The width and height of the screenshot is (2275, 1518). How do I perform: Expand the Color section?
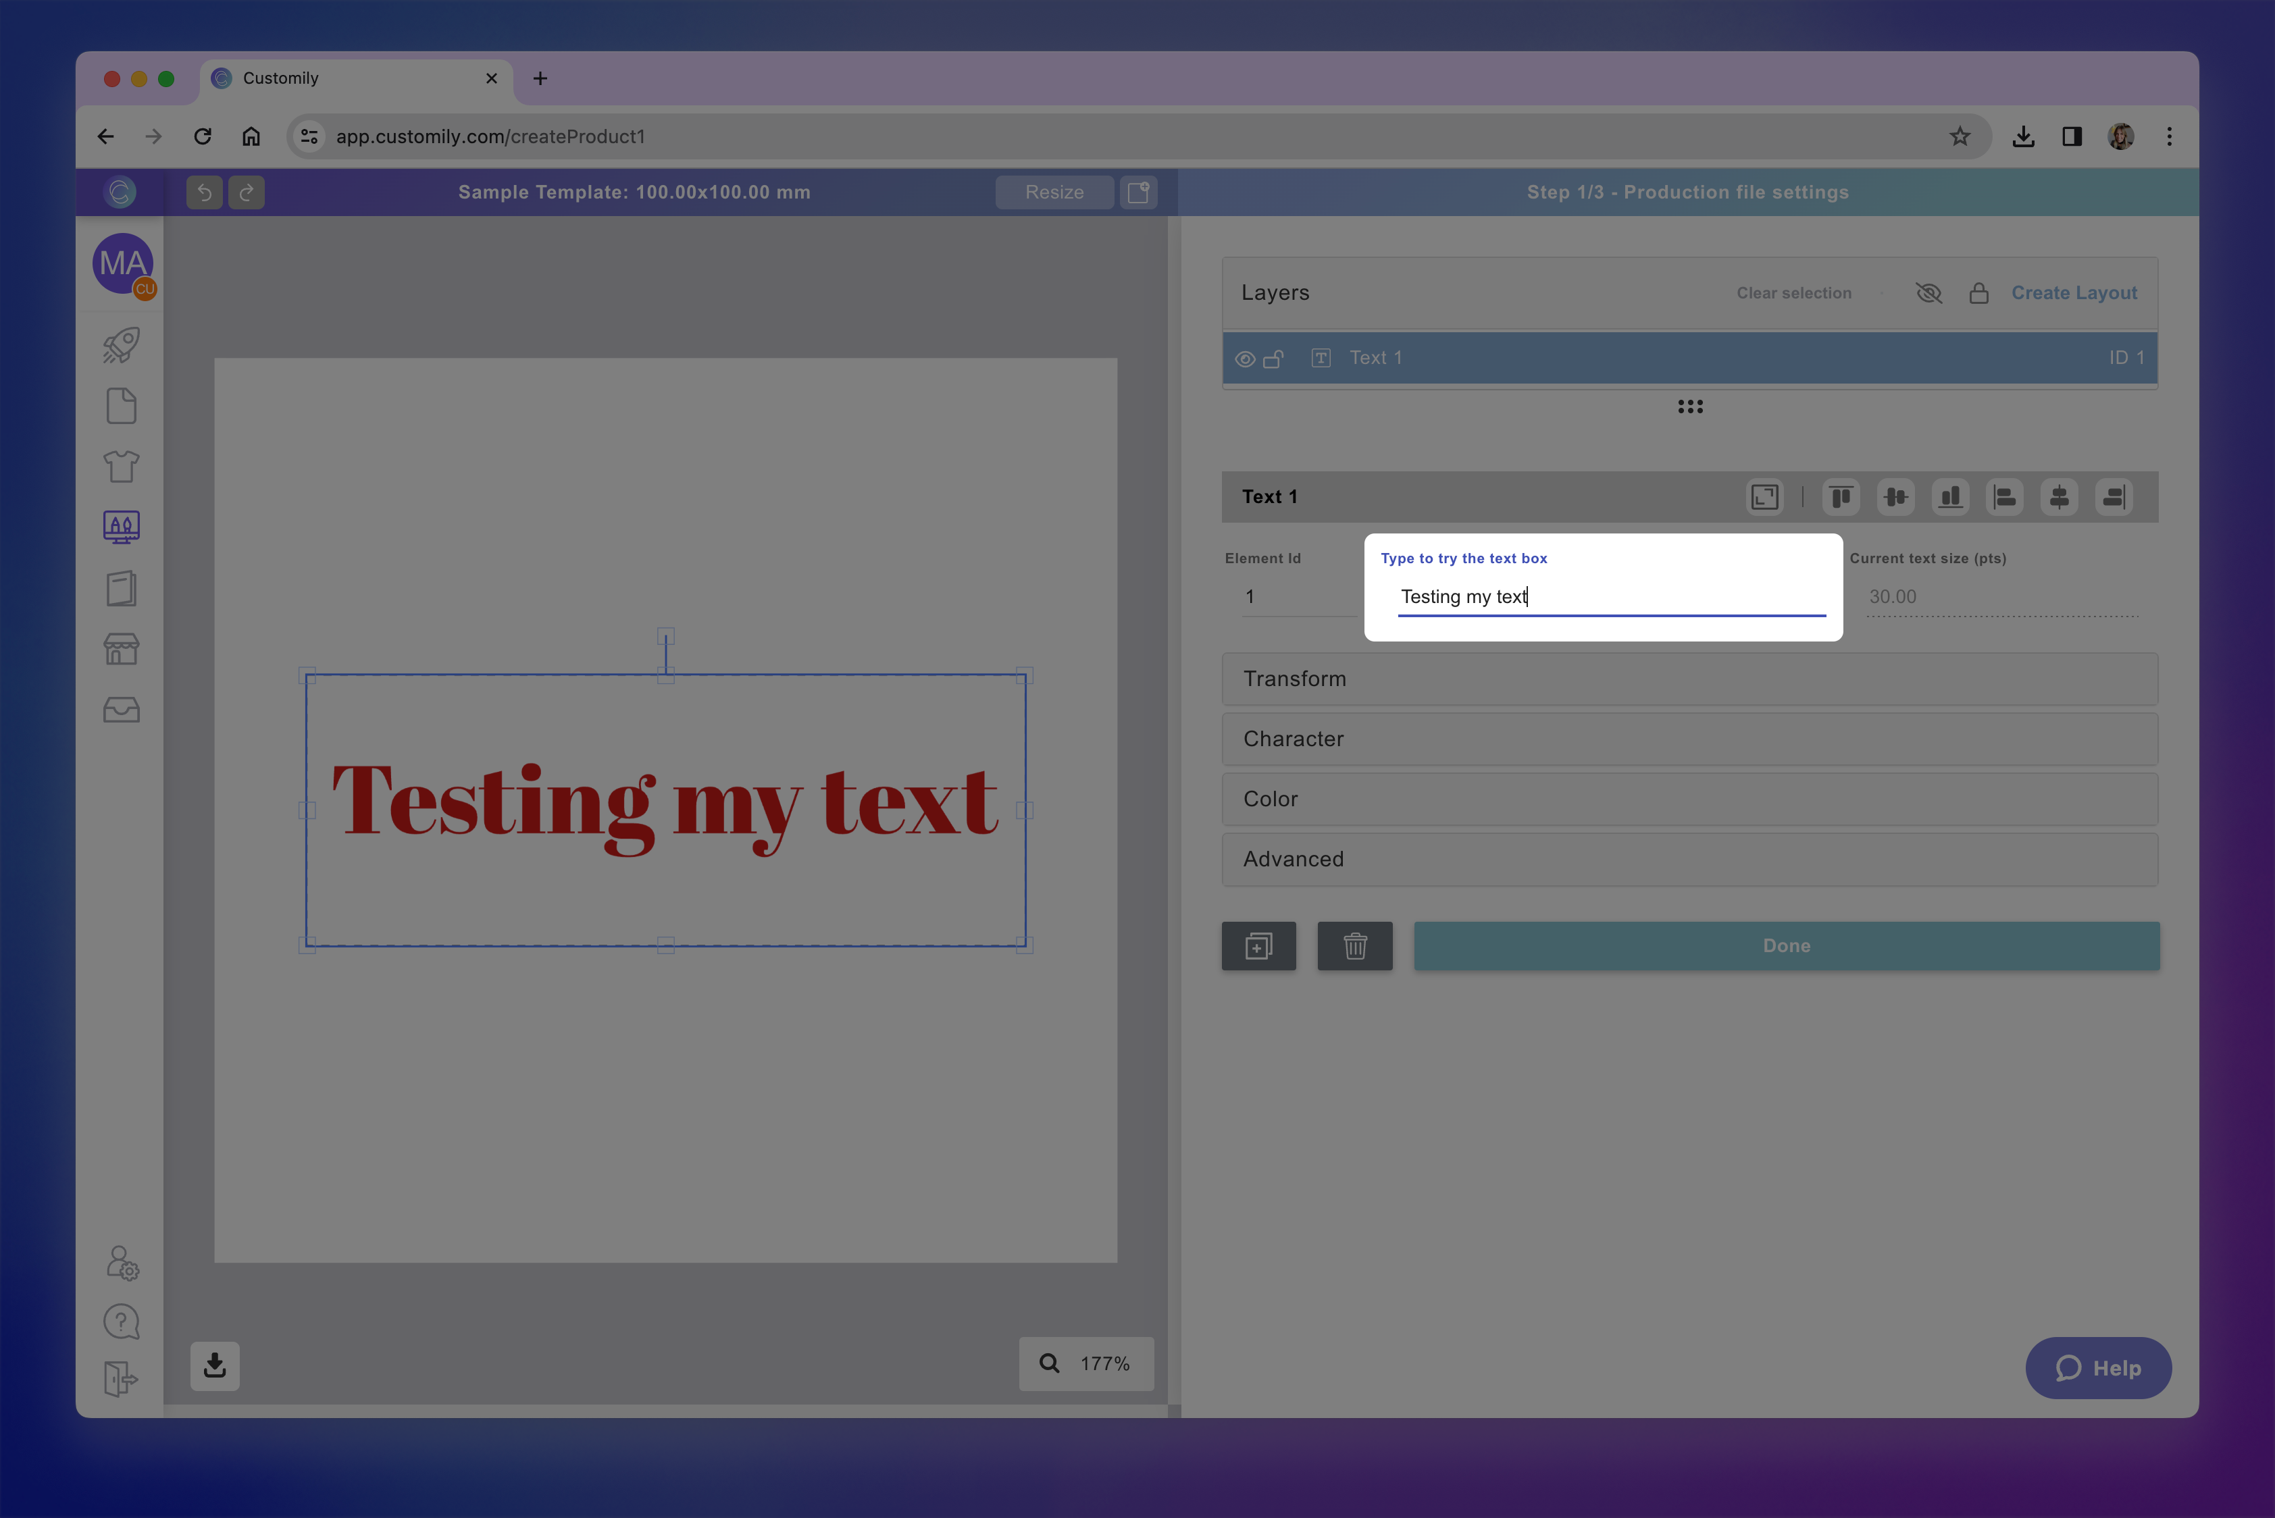point(1689,799)
